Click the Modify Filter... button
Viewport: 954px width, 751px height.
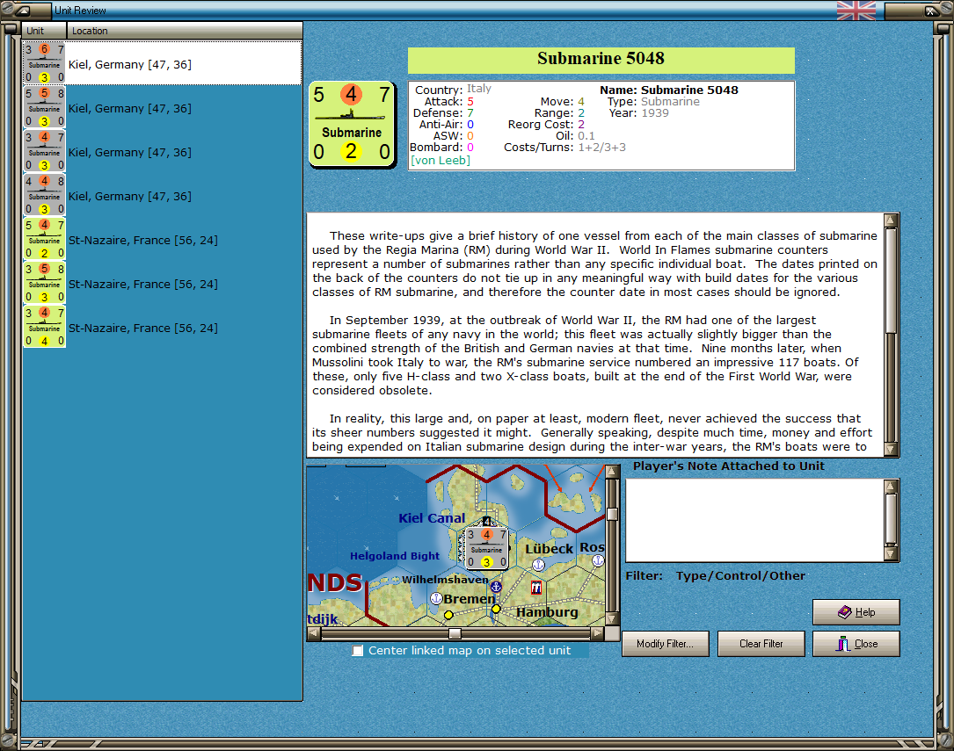[665, 644]
